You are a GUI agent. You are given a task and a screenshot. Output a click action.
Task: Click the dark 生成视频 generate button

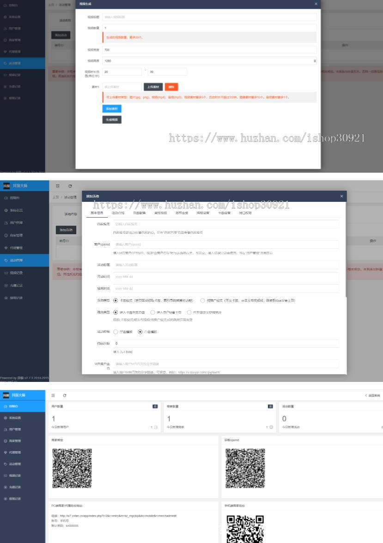pos(112,120)
